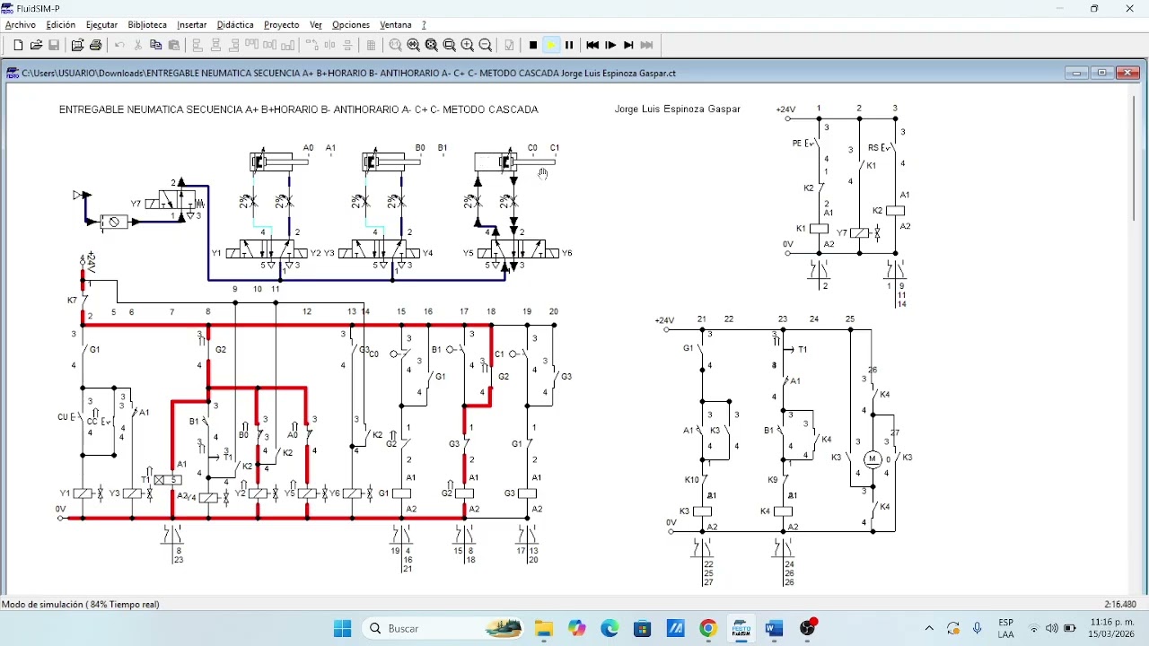Click the Align bottom icon

[288, 45]
